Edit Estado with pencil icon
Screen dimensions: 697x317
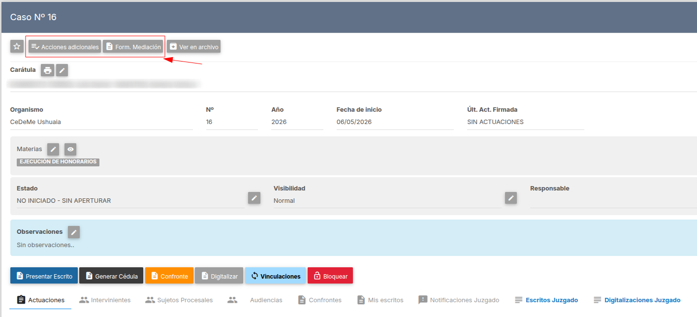(x=254, y=198)
